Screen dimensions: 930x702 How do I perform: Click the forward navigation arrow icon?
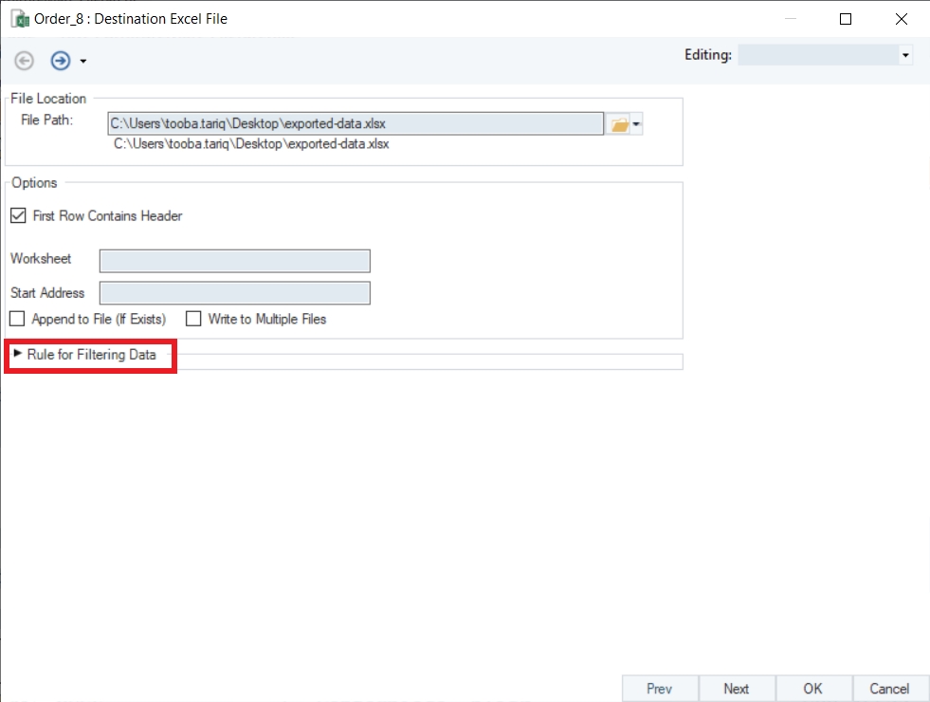pyautogui.click(x=61, y=61)
